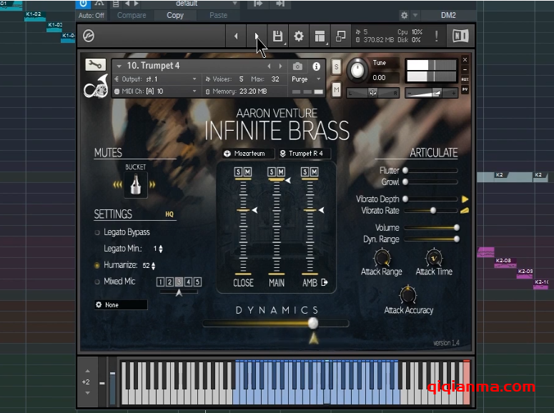This screenshot has height=413, width=554.
Task: Toggle the Humanize setting
Action: 98,265
